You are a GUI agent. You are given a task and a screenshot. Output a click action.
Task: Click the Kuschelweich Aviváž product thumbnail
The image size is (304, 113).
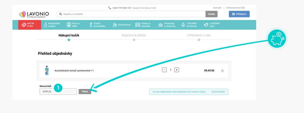pos(47,70)
